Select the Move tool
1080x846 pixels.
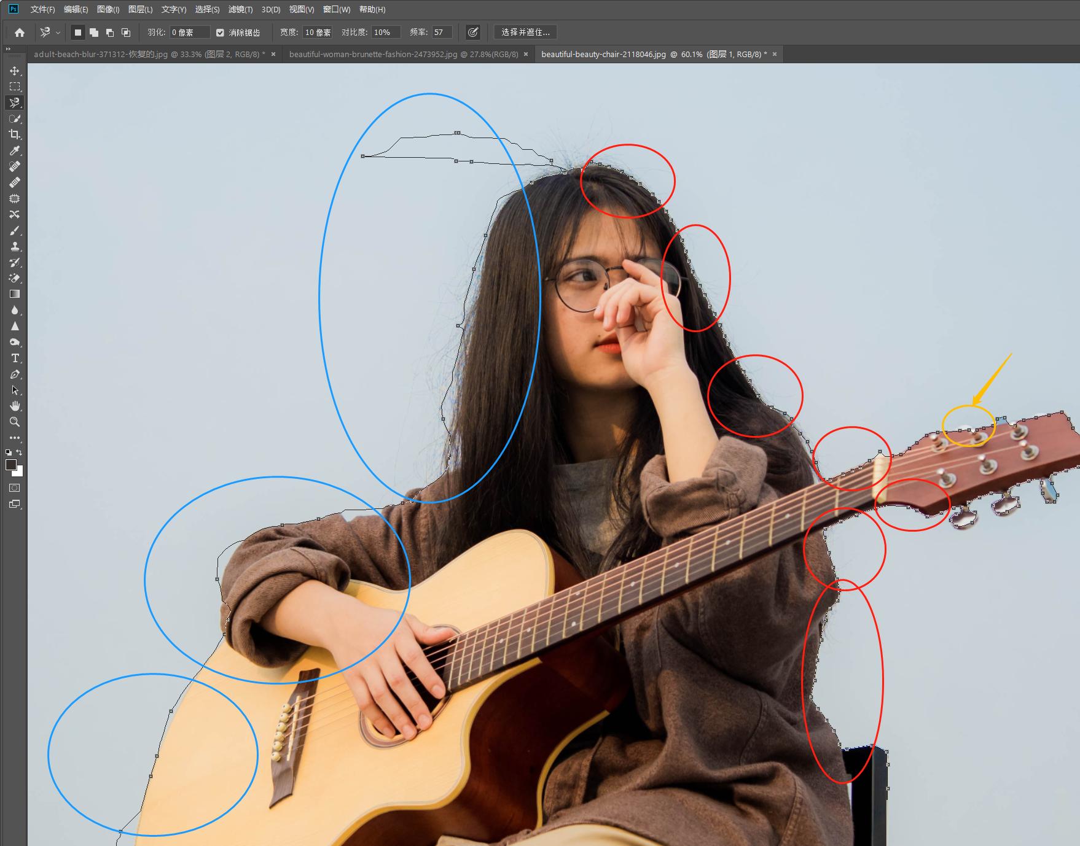(15, 71)
